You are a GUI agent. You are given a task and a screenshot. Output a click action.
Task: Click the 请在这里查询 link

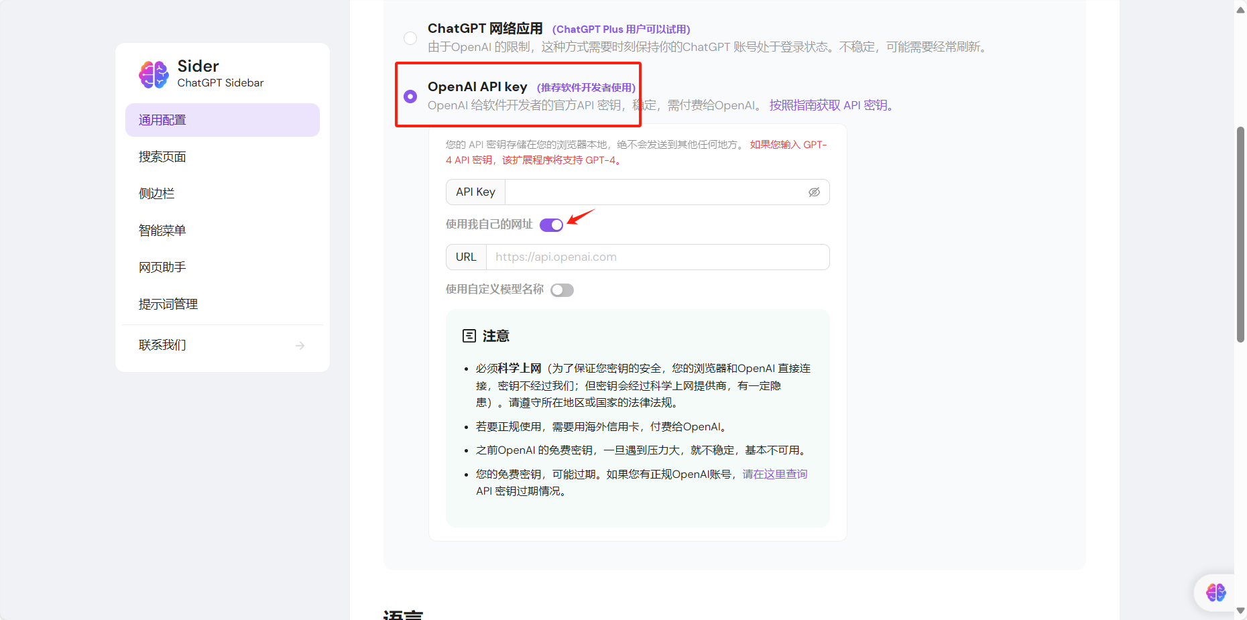pyautogui.click(x=775, y=474)
